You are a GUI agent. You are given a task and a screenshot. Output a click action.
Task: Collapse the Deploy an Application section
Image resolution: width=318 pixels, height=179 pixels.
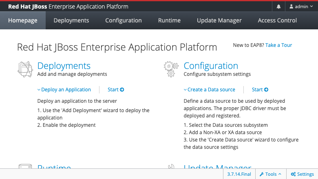[x=64, y=90]
